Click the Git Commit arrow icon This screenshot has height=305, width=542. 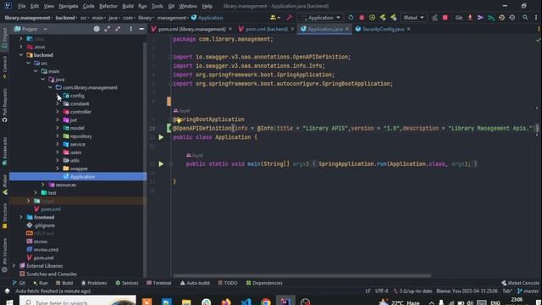pyautogui.click(x=480, y=18)
